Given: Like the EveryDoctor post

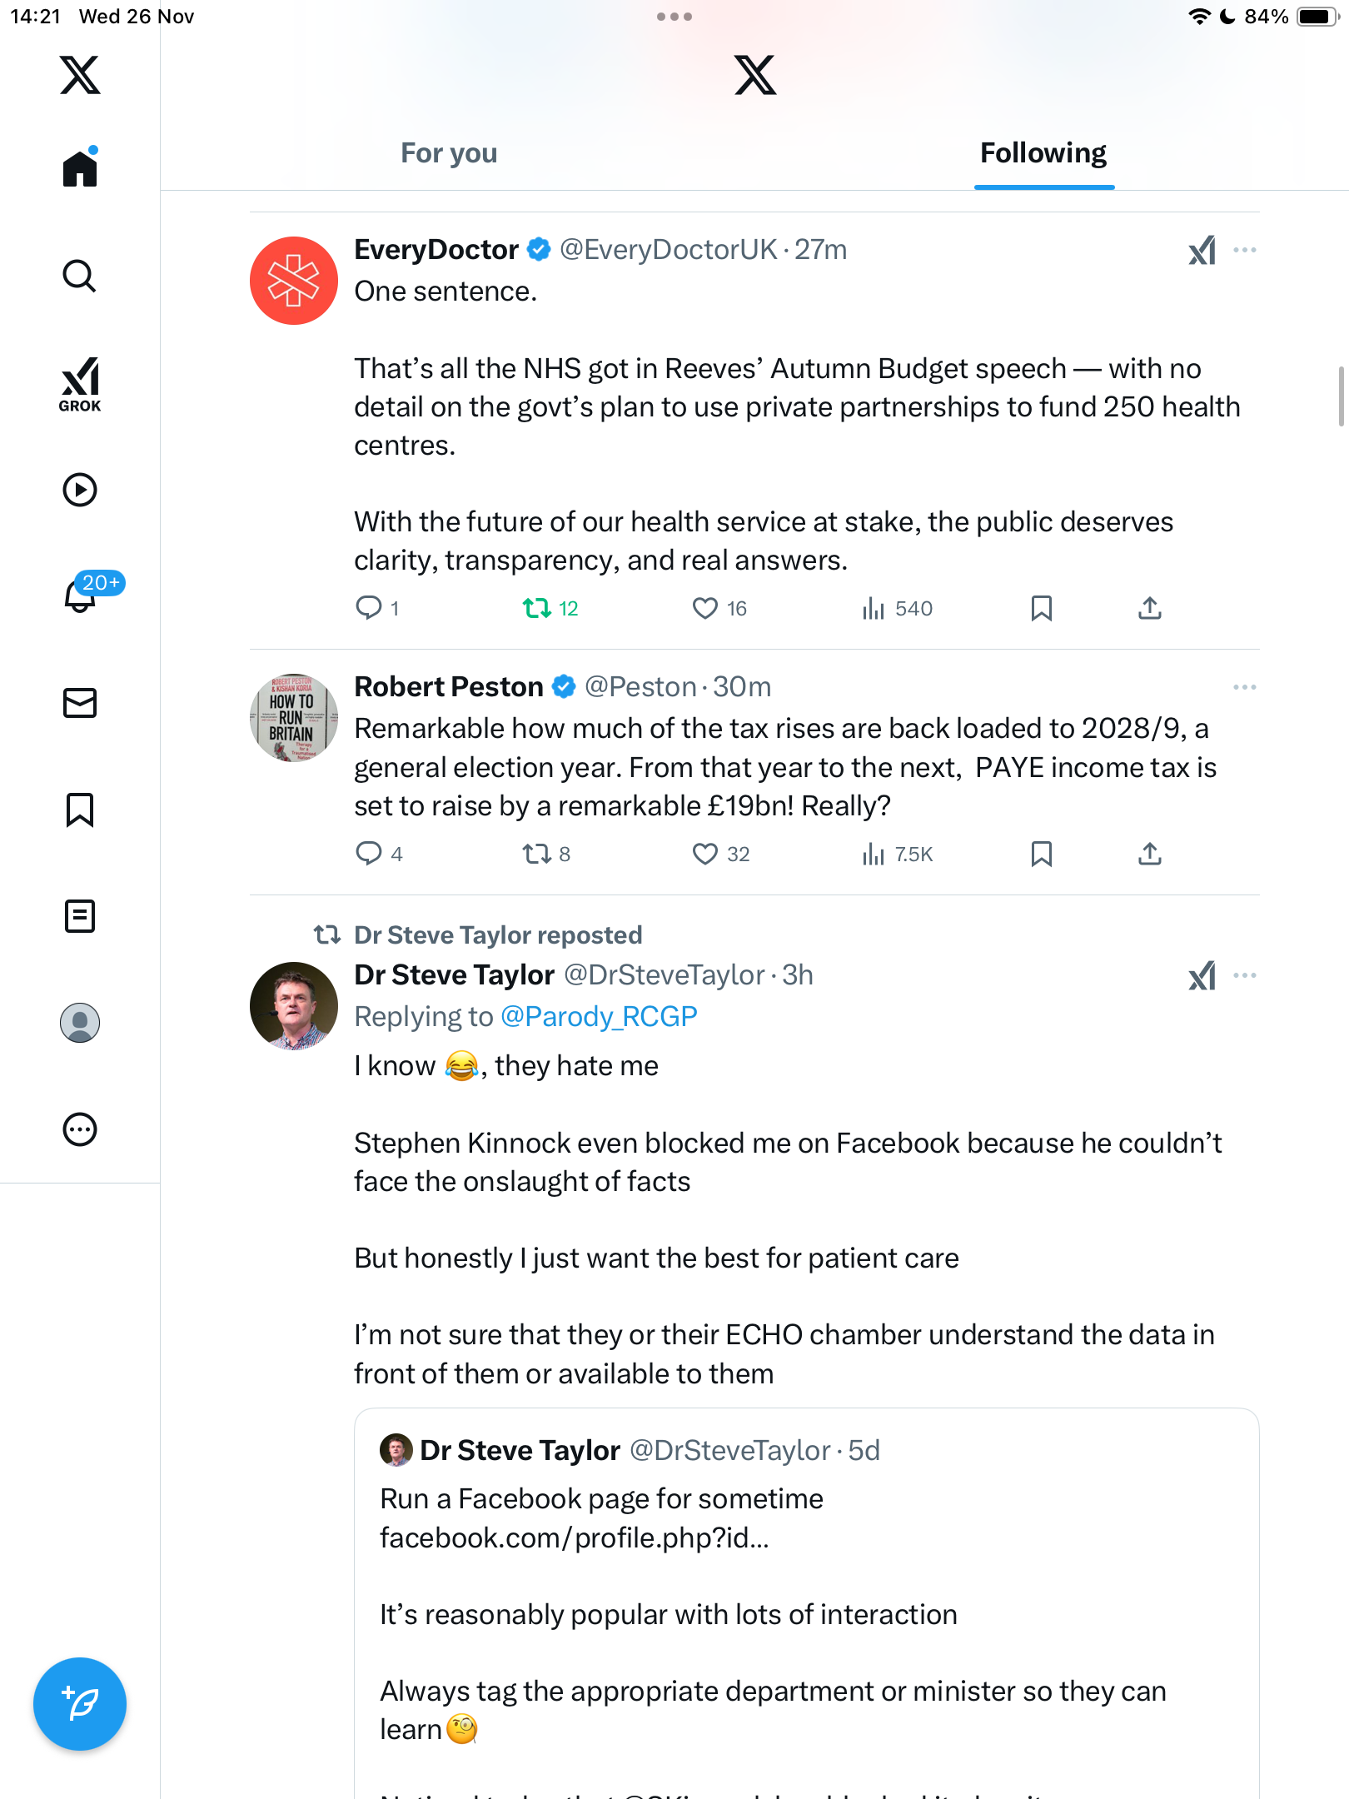Looking at the screenshot, I should 705,609.
